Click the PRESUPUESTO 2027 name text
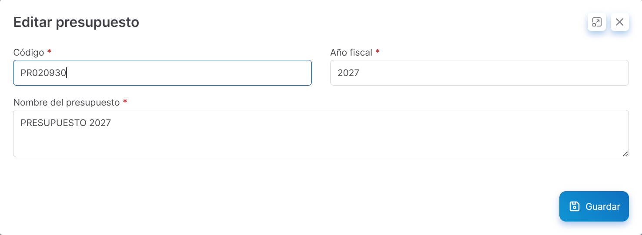This screenshot has width=642, height=235. pos(66,123)
